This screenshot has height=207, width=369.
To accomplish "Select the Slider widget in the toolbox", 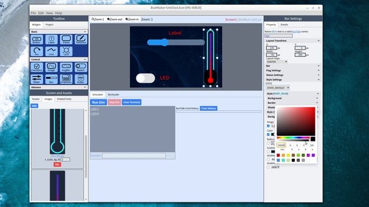I will click(36, 79).
